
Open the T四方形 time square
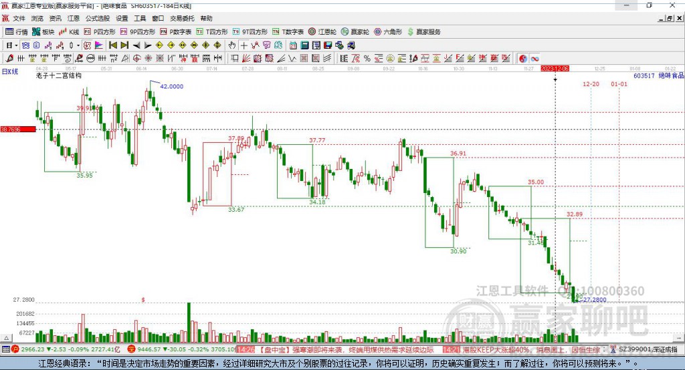(212, 32)
